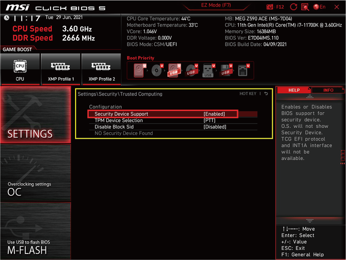
Task: Click the clock icon beside the time
Action: pos(6,18)
